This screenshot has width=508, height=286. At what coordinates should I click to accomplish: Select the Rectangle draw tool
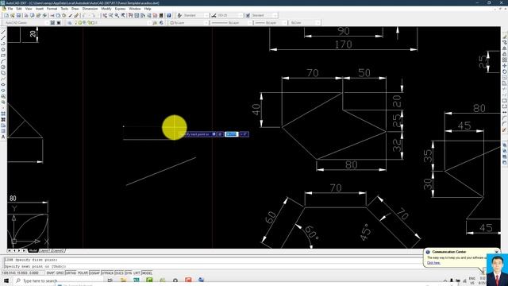[x=3, y=55]
